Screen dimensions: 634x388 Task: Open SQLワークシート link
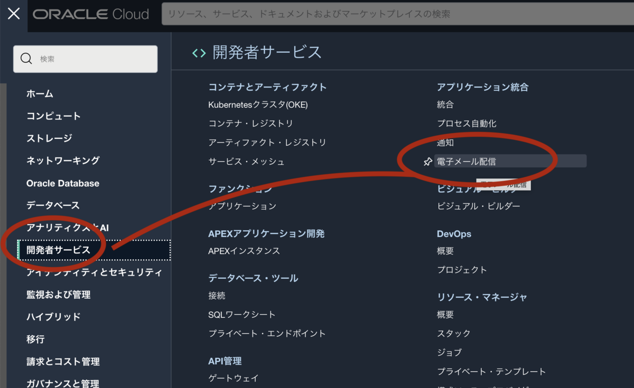242,315
